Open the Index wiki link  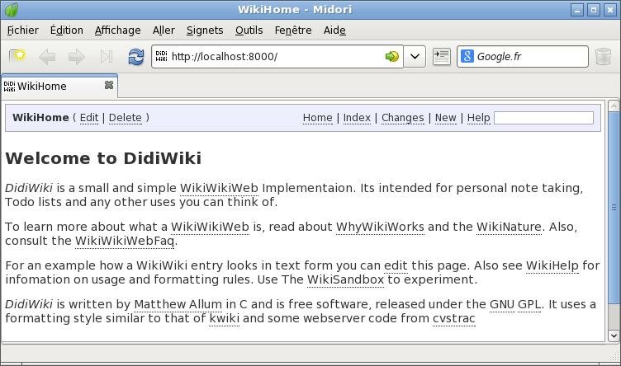point(357,118)
